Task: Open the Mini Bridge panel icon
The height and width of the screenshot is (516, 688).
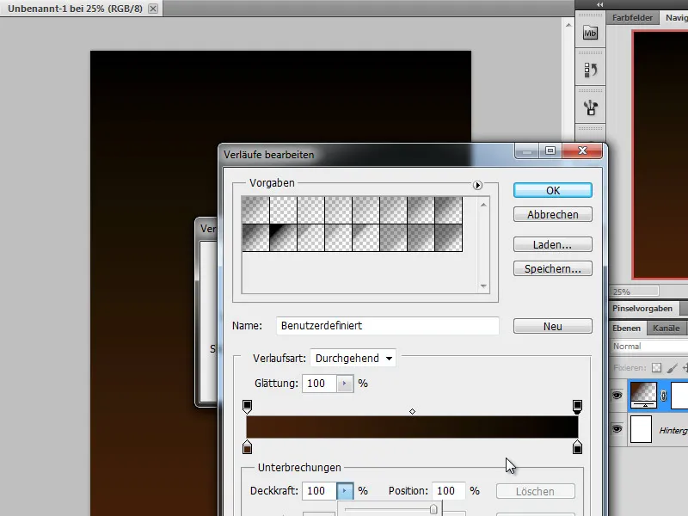Action: [x=590, y=34]
